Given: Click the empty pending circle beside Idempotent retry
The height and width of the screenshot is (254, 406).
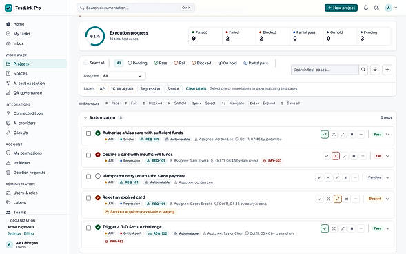Looking at the screenshot, I should [x=98, y=176].
